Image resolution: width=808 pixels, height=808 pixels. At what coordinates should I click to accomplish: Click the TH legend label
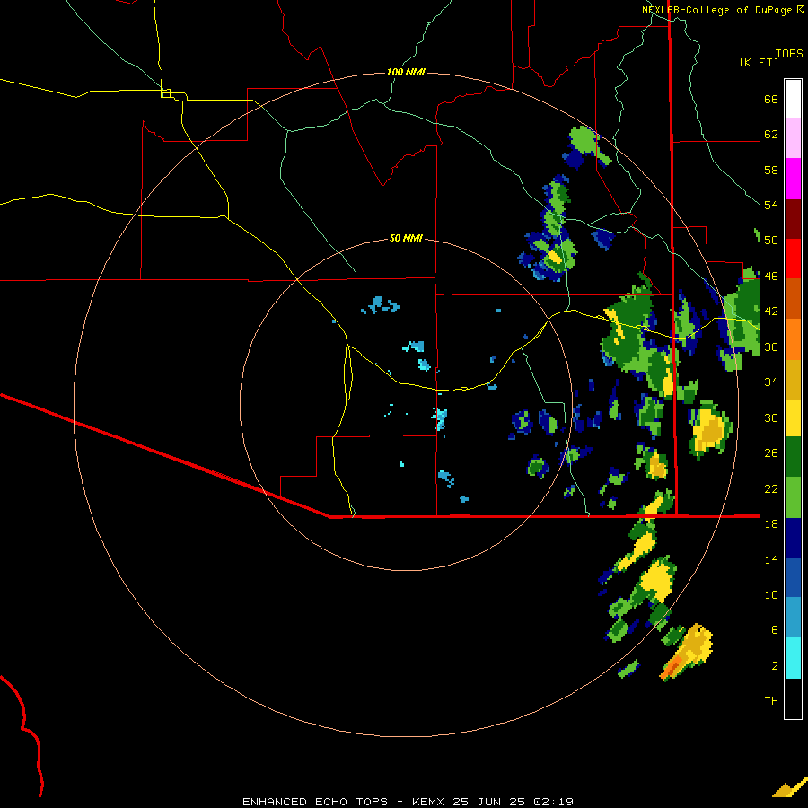coord(771,701)
